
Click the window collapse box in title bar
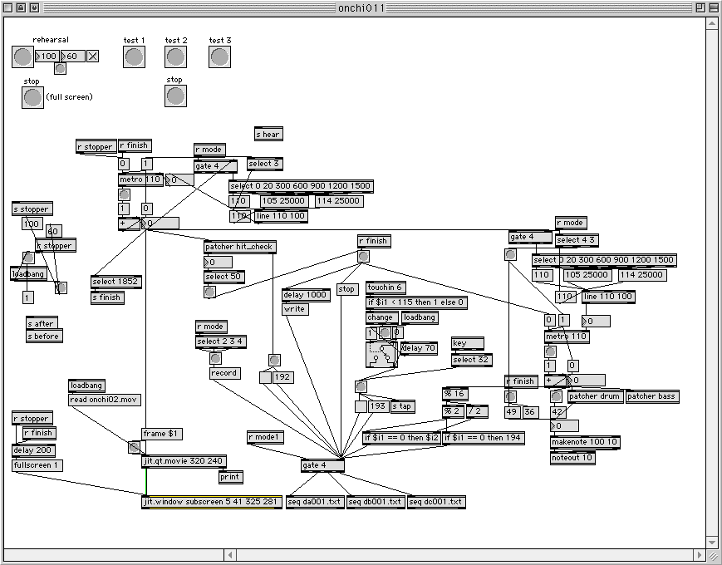[713, 7]
